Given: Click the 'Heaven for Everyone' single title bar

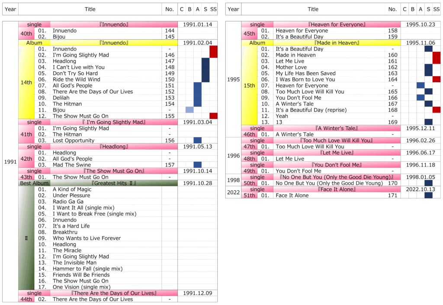Looking at the screenshot, I should pos(337,25).
